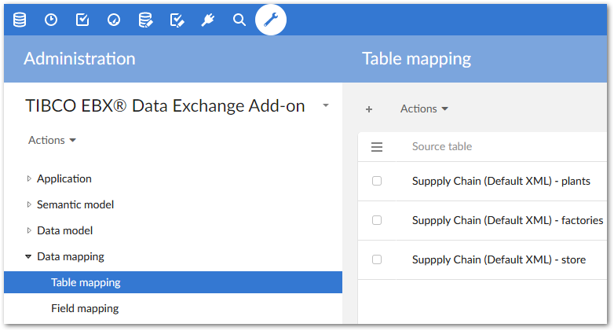Open the checkbox task icon in top bar
Viewport: 614px width, 331px height.
[x=82, y=20]
